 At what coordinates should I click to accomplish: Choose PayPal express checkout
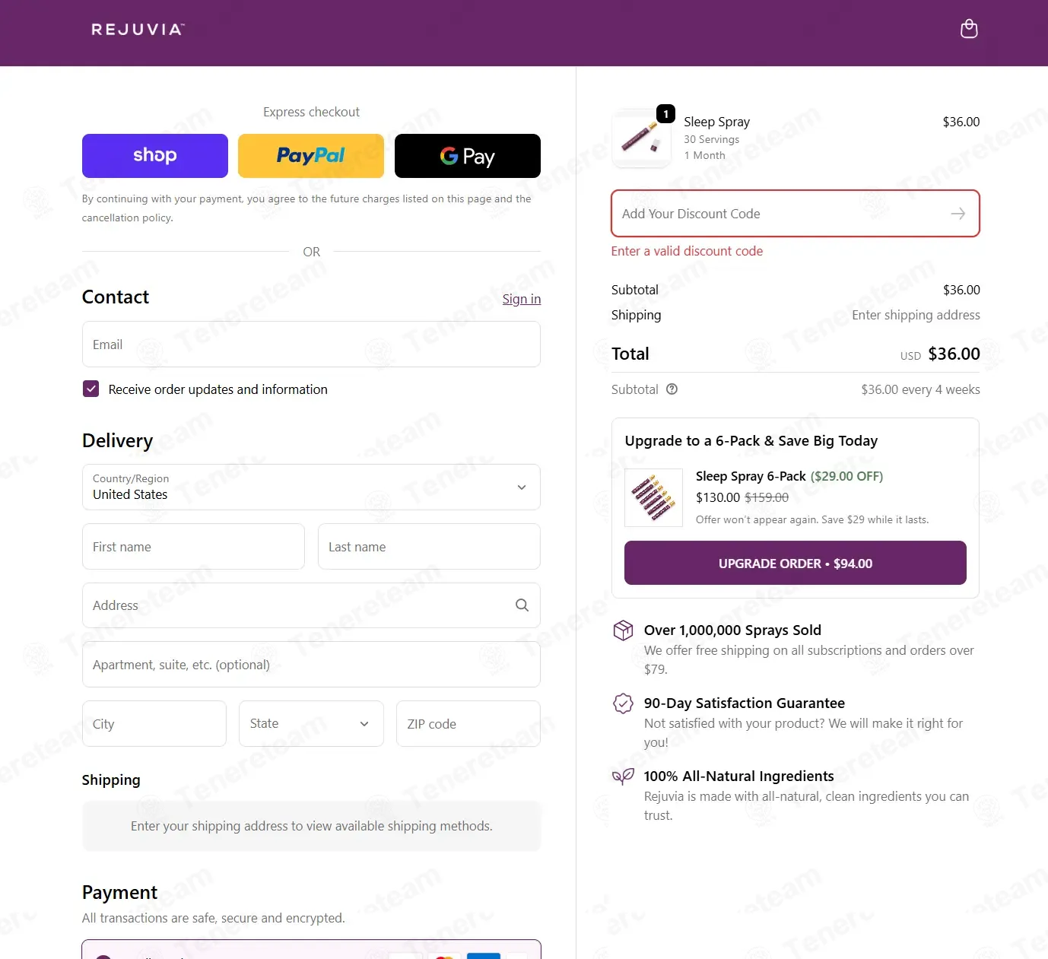click(311, 156)
